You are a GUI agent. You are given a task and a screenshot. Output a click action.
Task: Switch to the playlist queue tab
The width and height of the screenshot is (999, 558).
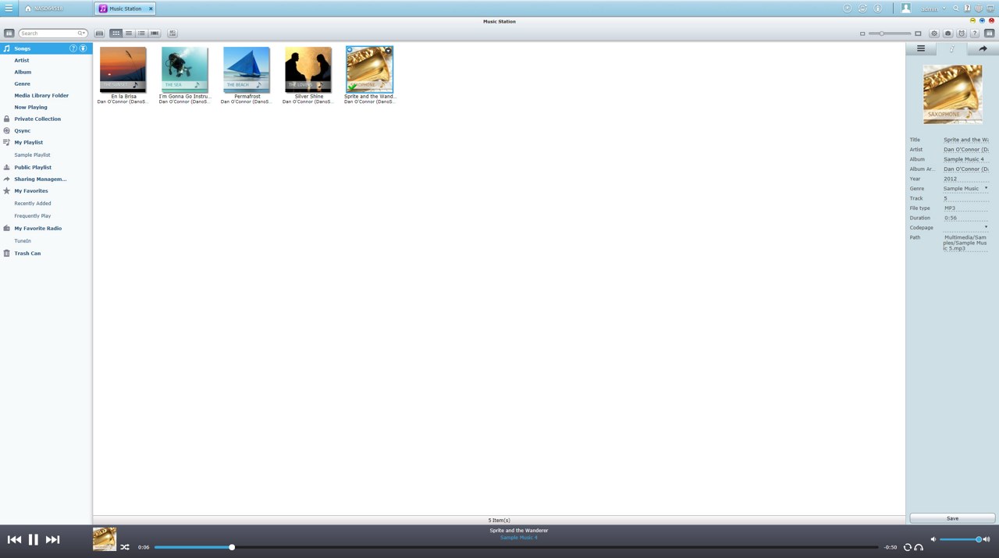coord(921,48)
